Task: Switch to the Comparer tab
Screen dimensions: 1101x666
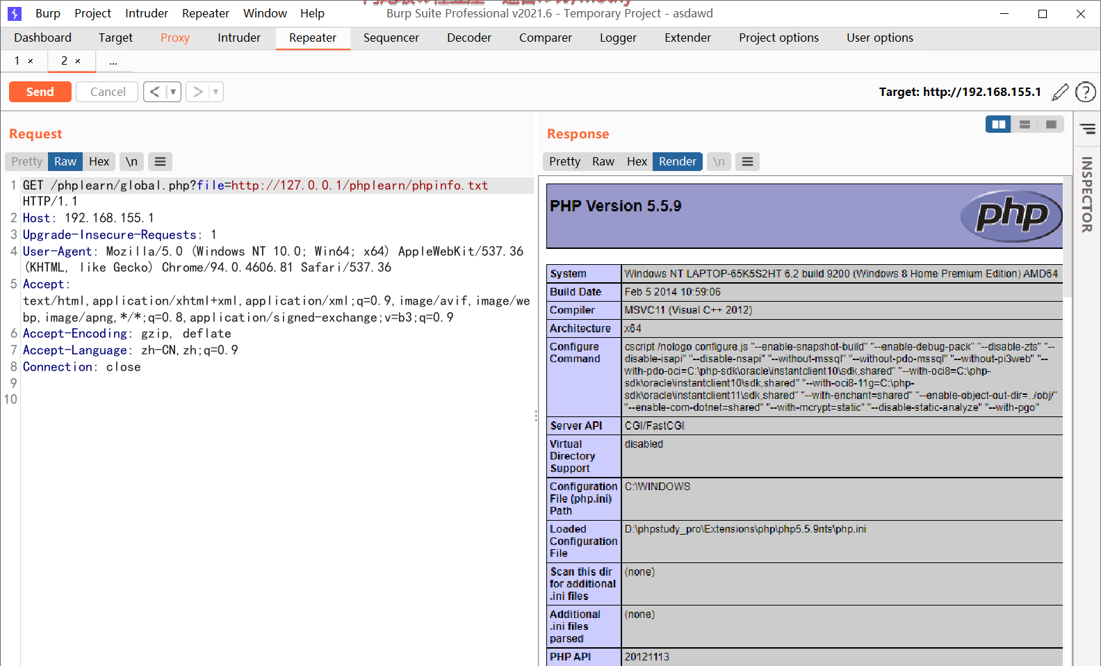Action: (546, 38)
